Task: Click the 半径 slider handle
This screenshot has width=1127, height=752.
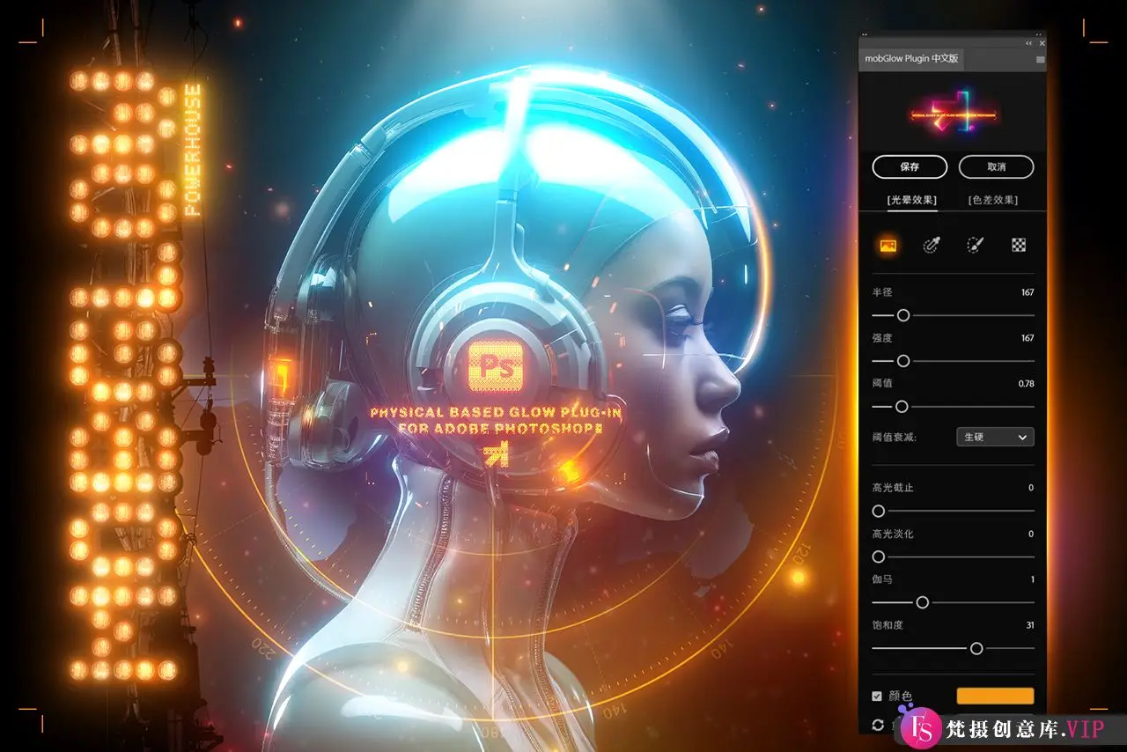Action: [x=902, y=315]
